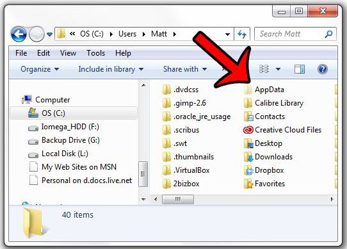This screenshot has width=347, height=249.
Task: Open the Tools menu
Action: tap(95, 53)
